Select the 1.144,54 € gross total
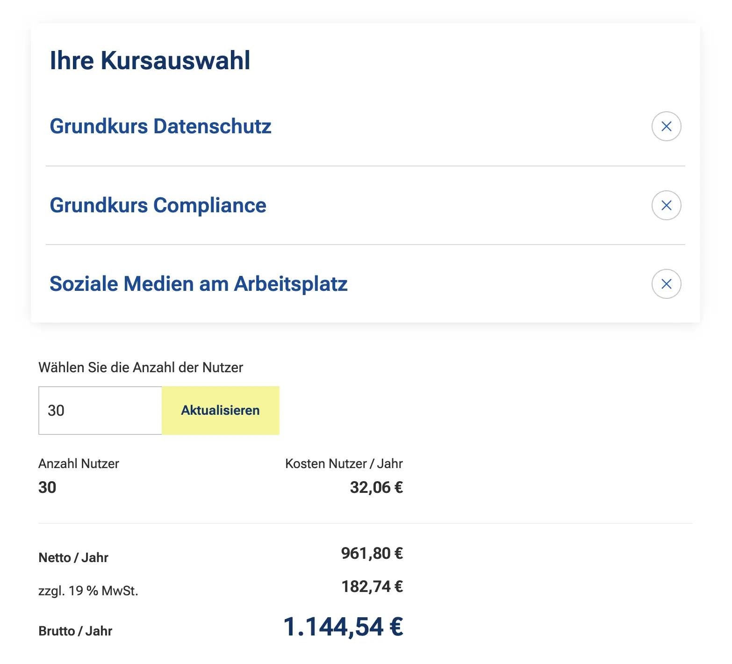Image resolution: width=732 pixels, height=664 pixels. pyautogui.click(x=343, y=627)
